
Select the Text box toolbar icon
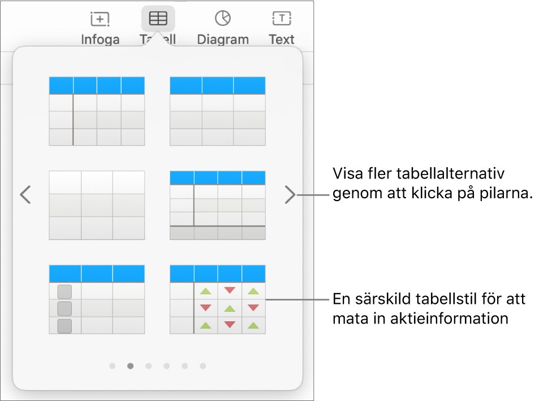[282, 18]
